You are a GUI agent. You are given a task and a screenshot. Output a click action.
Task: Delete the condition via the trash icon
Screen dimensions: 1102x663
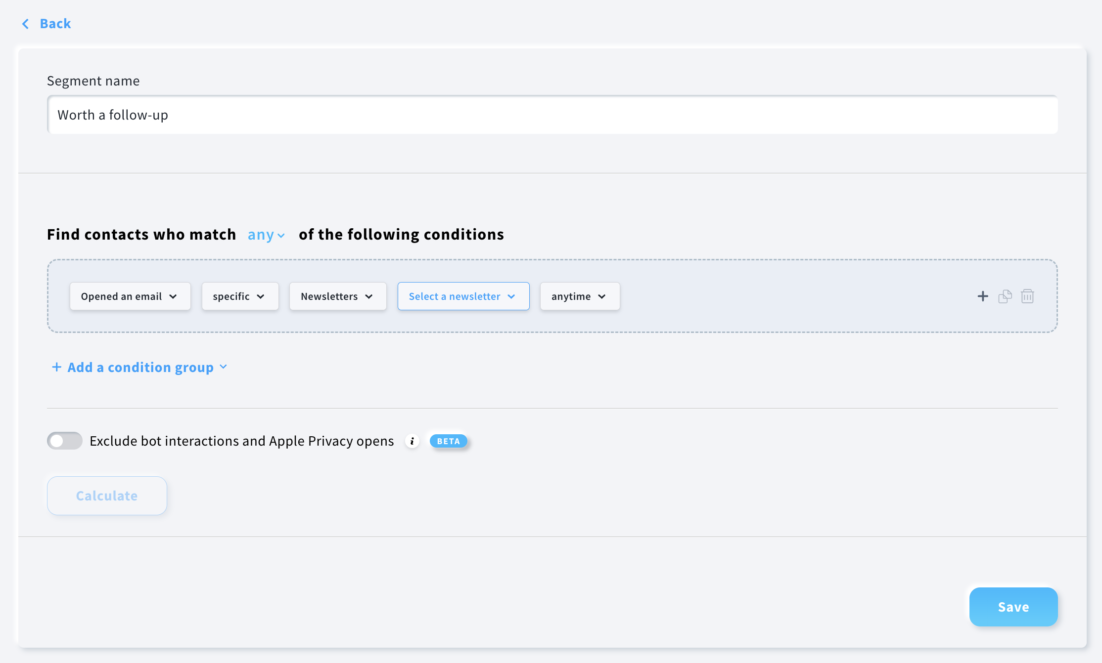1028,296
